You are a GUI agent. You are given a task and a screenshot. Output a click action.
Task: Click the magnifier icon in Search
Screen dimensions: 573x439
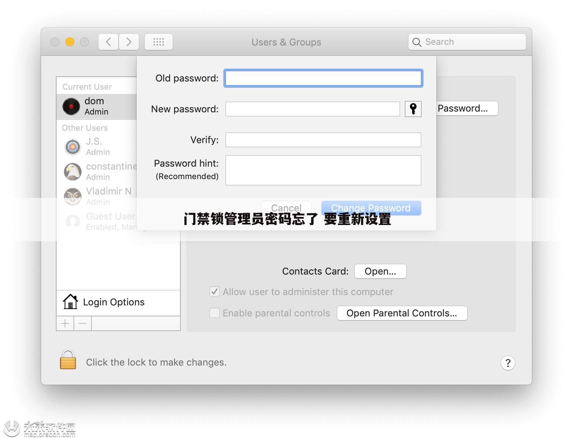[x=417, y=42]
